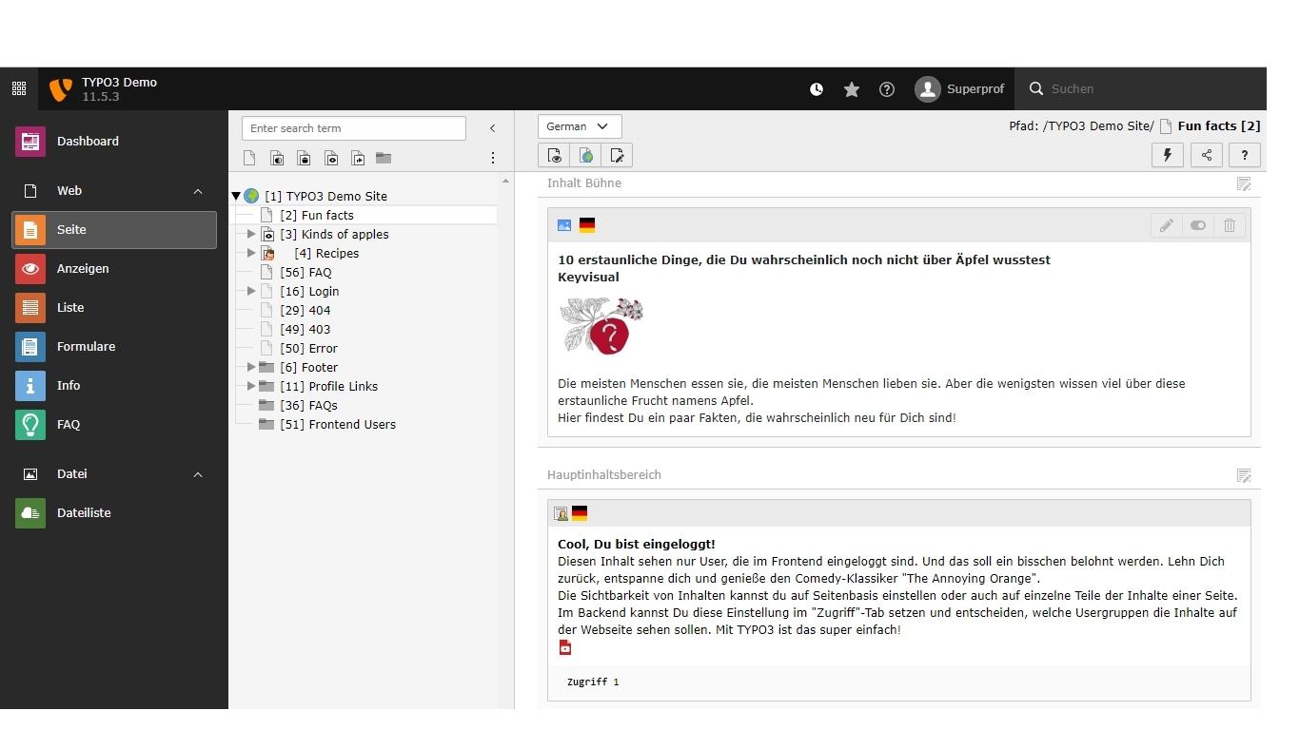Open the help question-mark menu in top bar
This screenshot has height=730, width=1300.
[886, 89]
